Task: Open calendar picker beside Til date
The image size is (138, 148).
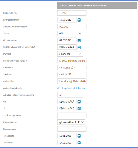Action: 79,109
